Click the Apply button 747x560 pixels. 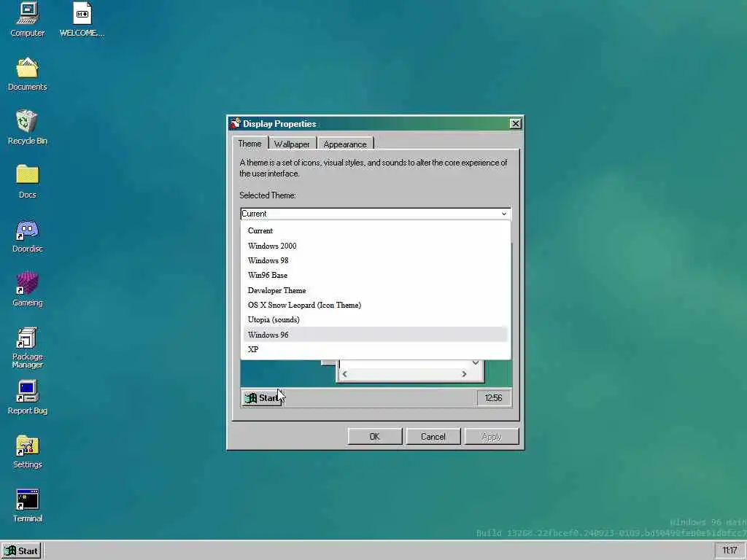492,437
